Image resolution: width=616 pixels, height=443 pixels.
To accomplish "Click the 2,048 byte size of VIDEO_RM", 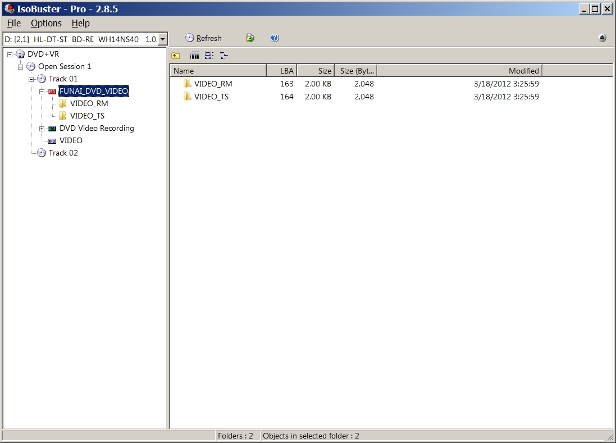I will click(364, 84).
